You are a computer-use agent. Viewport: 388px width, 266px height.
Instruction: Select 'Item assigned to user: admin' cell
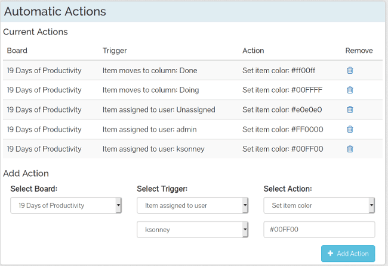point(149,129)
